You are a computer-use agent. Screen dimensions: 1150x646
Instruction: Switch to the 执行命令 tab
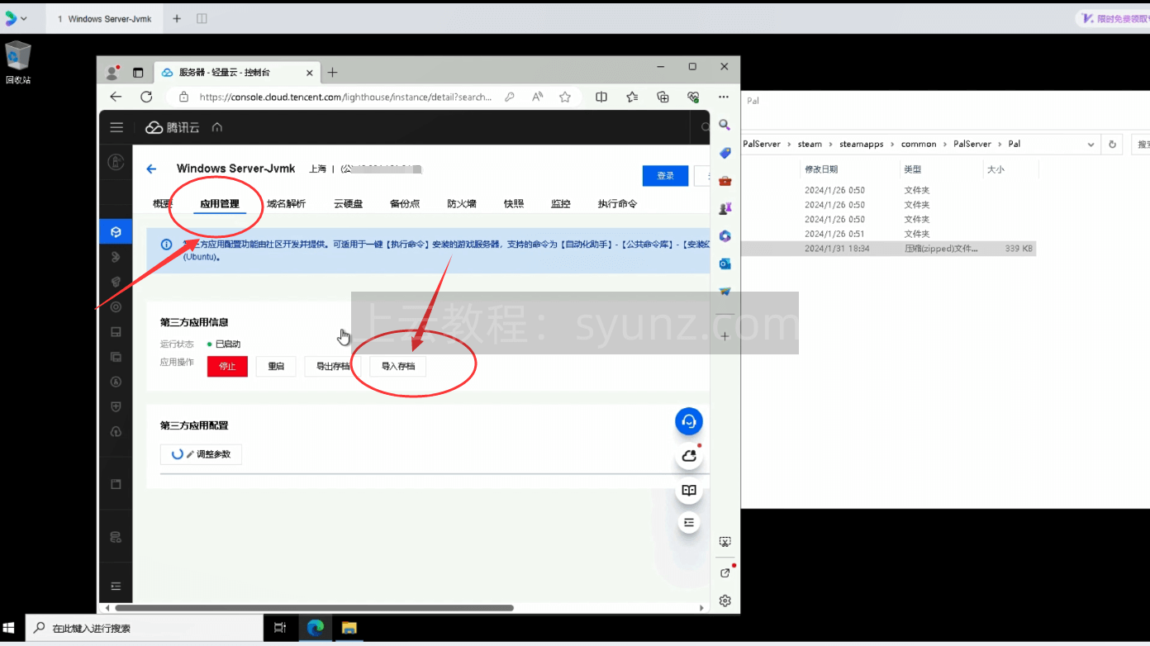pos(617,203)
